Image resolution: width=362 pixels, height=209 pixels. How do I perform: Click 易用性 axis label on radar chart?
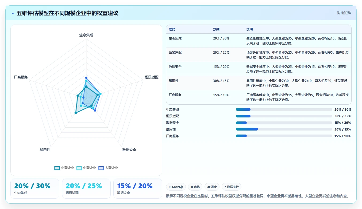tap(45, 150)
